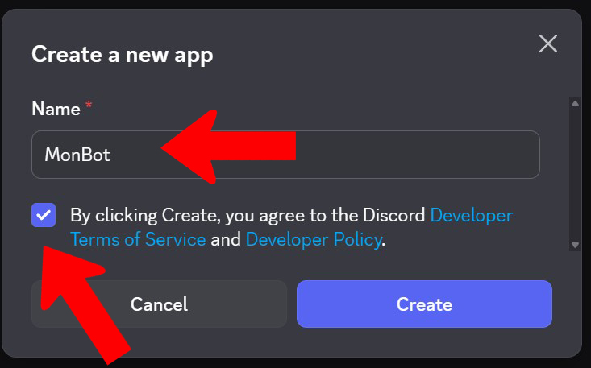
Task: Click the white checkmark icon in the checkbox
Action: pos(44,215)
